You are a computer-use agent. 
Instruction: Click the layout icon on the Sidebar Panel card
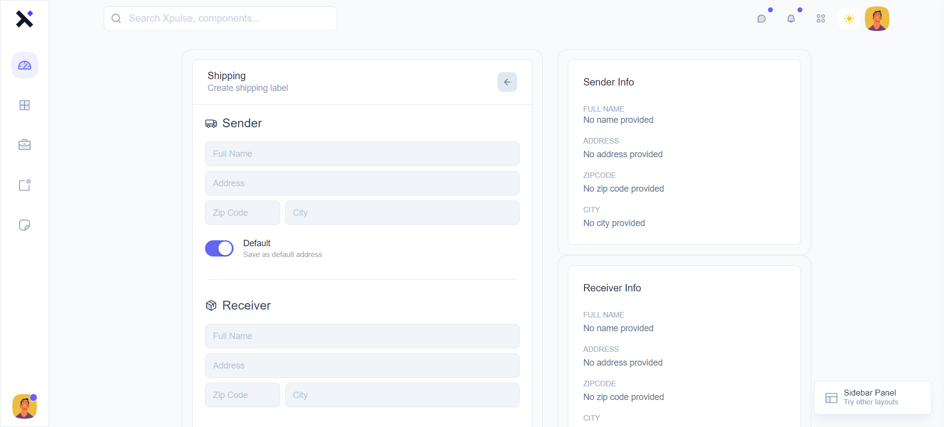832,398
